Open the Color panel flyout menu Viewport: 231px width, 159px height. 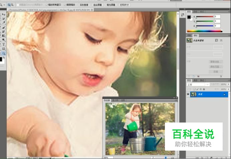click(229, 11)
